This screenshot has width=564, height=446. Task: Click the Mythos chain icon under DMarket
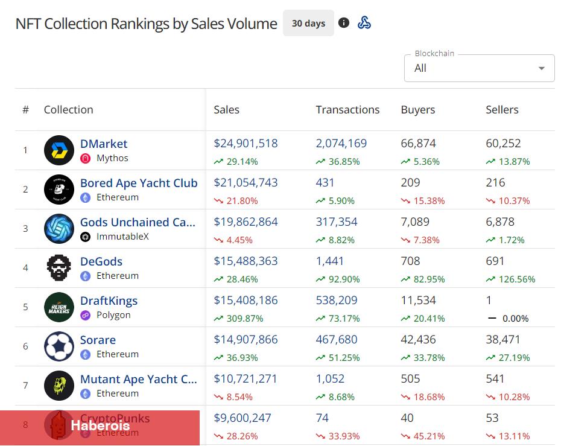[x=85, y=158]
